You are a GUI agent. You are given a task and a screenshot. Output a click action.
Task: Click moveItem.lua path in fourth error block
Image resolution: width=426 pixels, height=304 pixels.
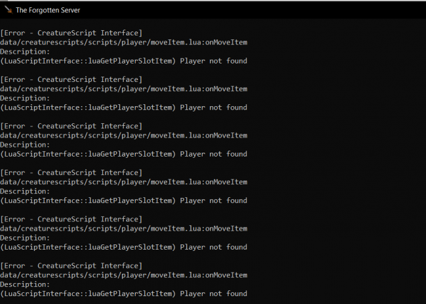click(x=124, y=182)
